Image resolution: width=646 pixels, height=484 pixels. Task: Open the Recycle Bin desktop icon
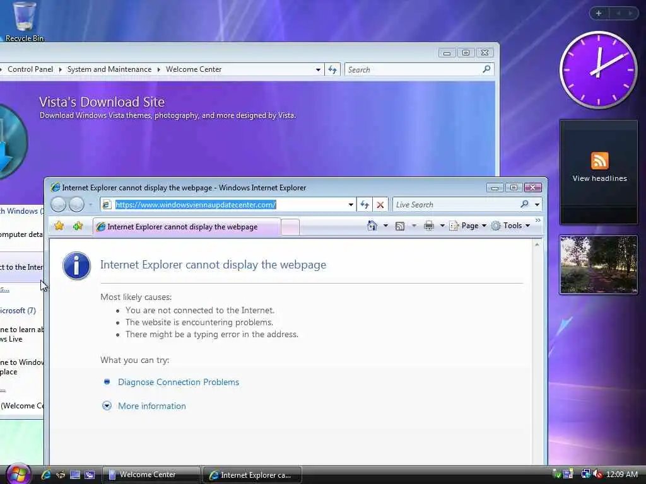pyautogui.click(x=25, y=21)
